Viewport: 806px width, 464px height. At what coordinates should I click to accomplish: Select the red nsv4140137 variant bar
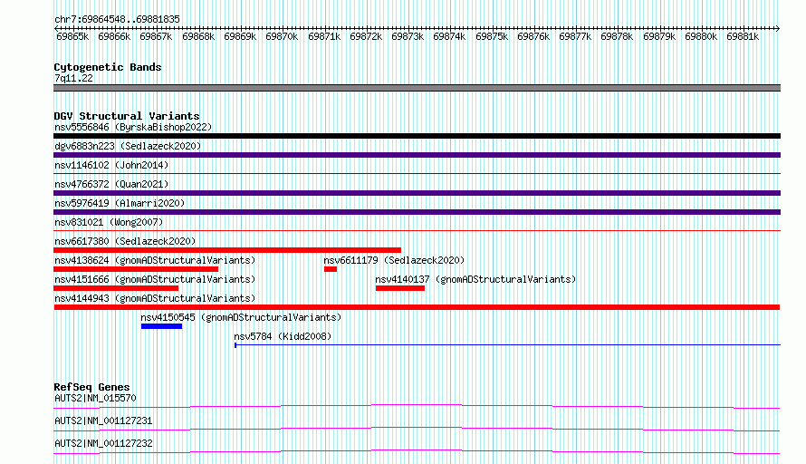(400, 288)
